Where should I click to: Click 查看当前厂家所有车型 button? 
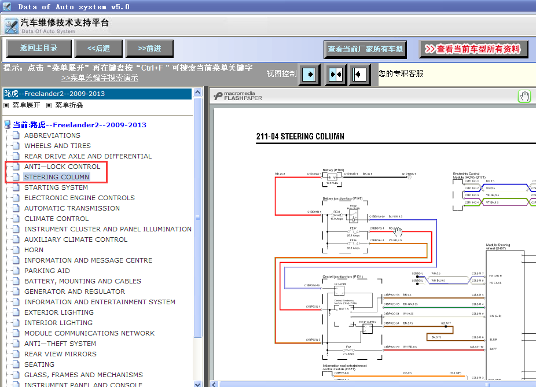click(365, 49)
